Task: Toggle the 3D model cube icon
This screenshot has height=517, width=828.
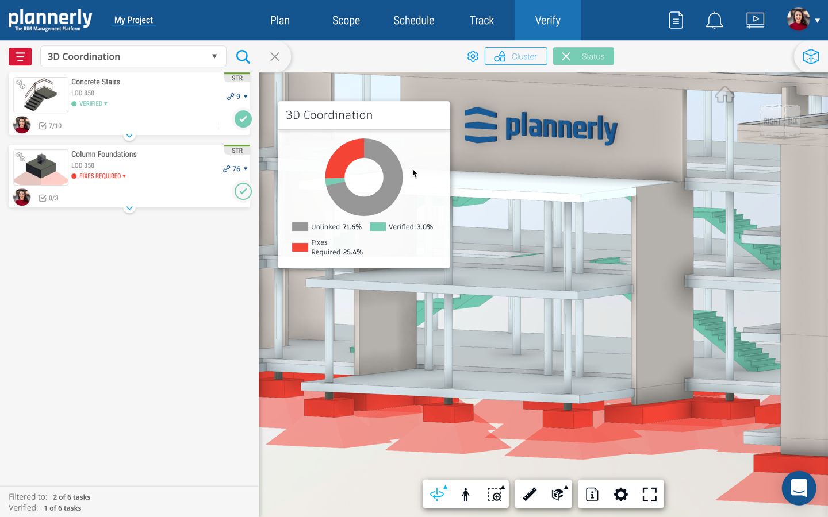Action: [811, 56]
